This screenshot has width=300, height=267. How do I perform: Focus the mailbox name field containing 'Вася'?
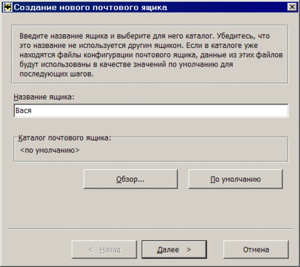tap(151, 111)
